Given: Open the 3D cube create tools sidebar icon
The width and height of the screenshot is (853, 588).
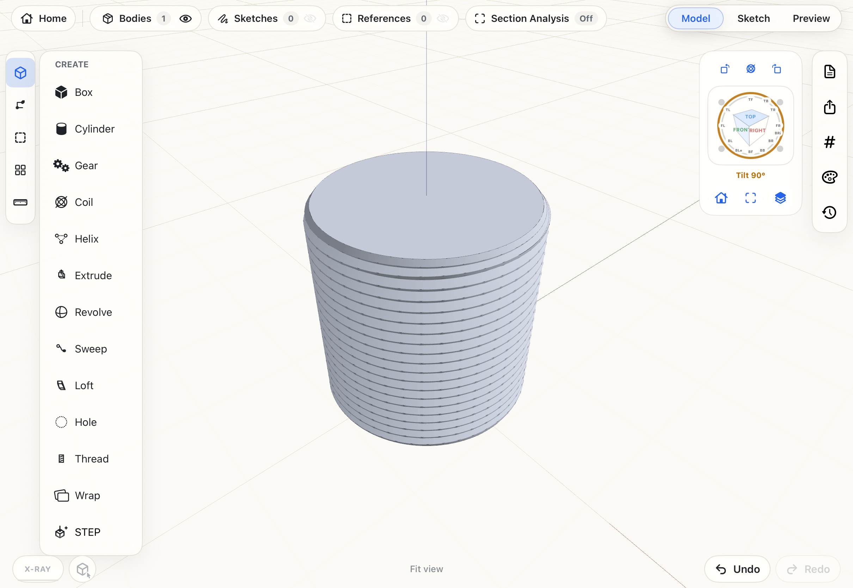Looking at the screenshot, I should click(x=20, y=73).
